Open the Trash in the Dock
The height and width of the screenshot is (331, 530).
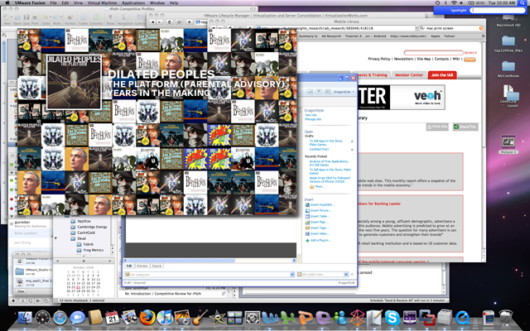[x=505, y=318]
